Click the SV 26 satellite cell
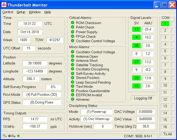Viewport: 177px width, 140px height. point(136,46)
